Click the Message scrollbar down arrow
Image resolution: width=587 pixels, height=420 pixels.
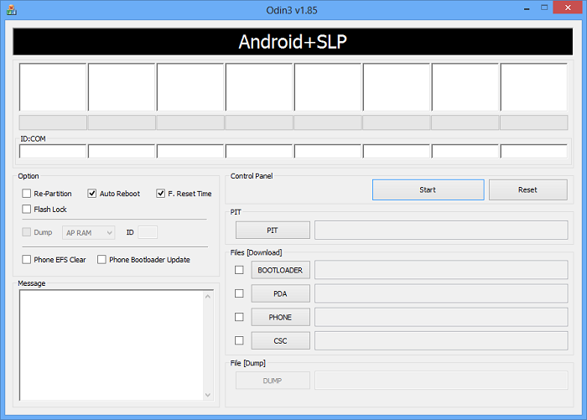[208, 395]
